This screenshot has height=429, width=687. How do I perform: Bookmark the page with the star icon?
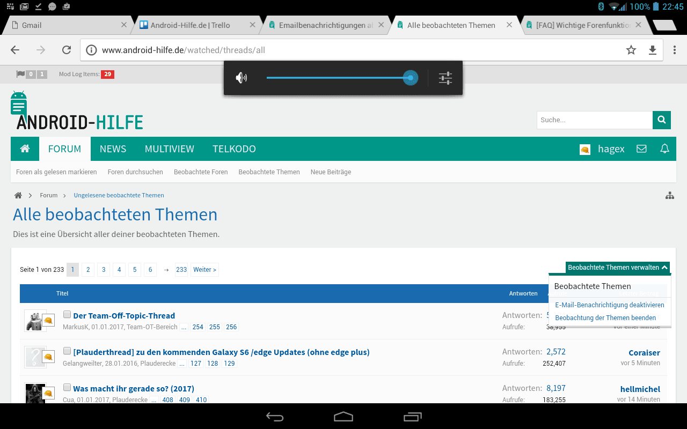point(631,50)
